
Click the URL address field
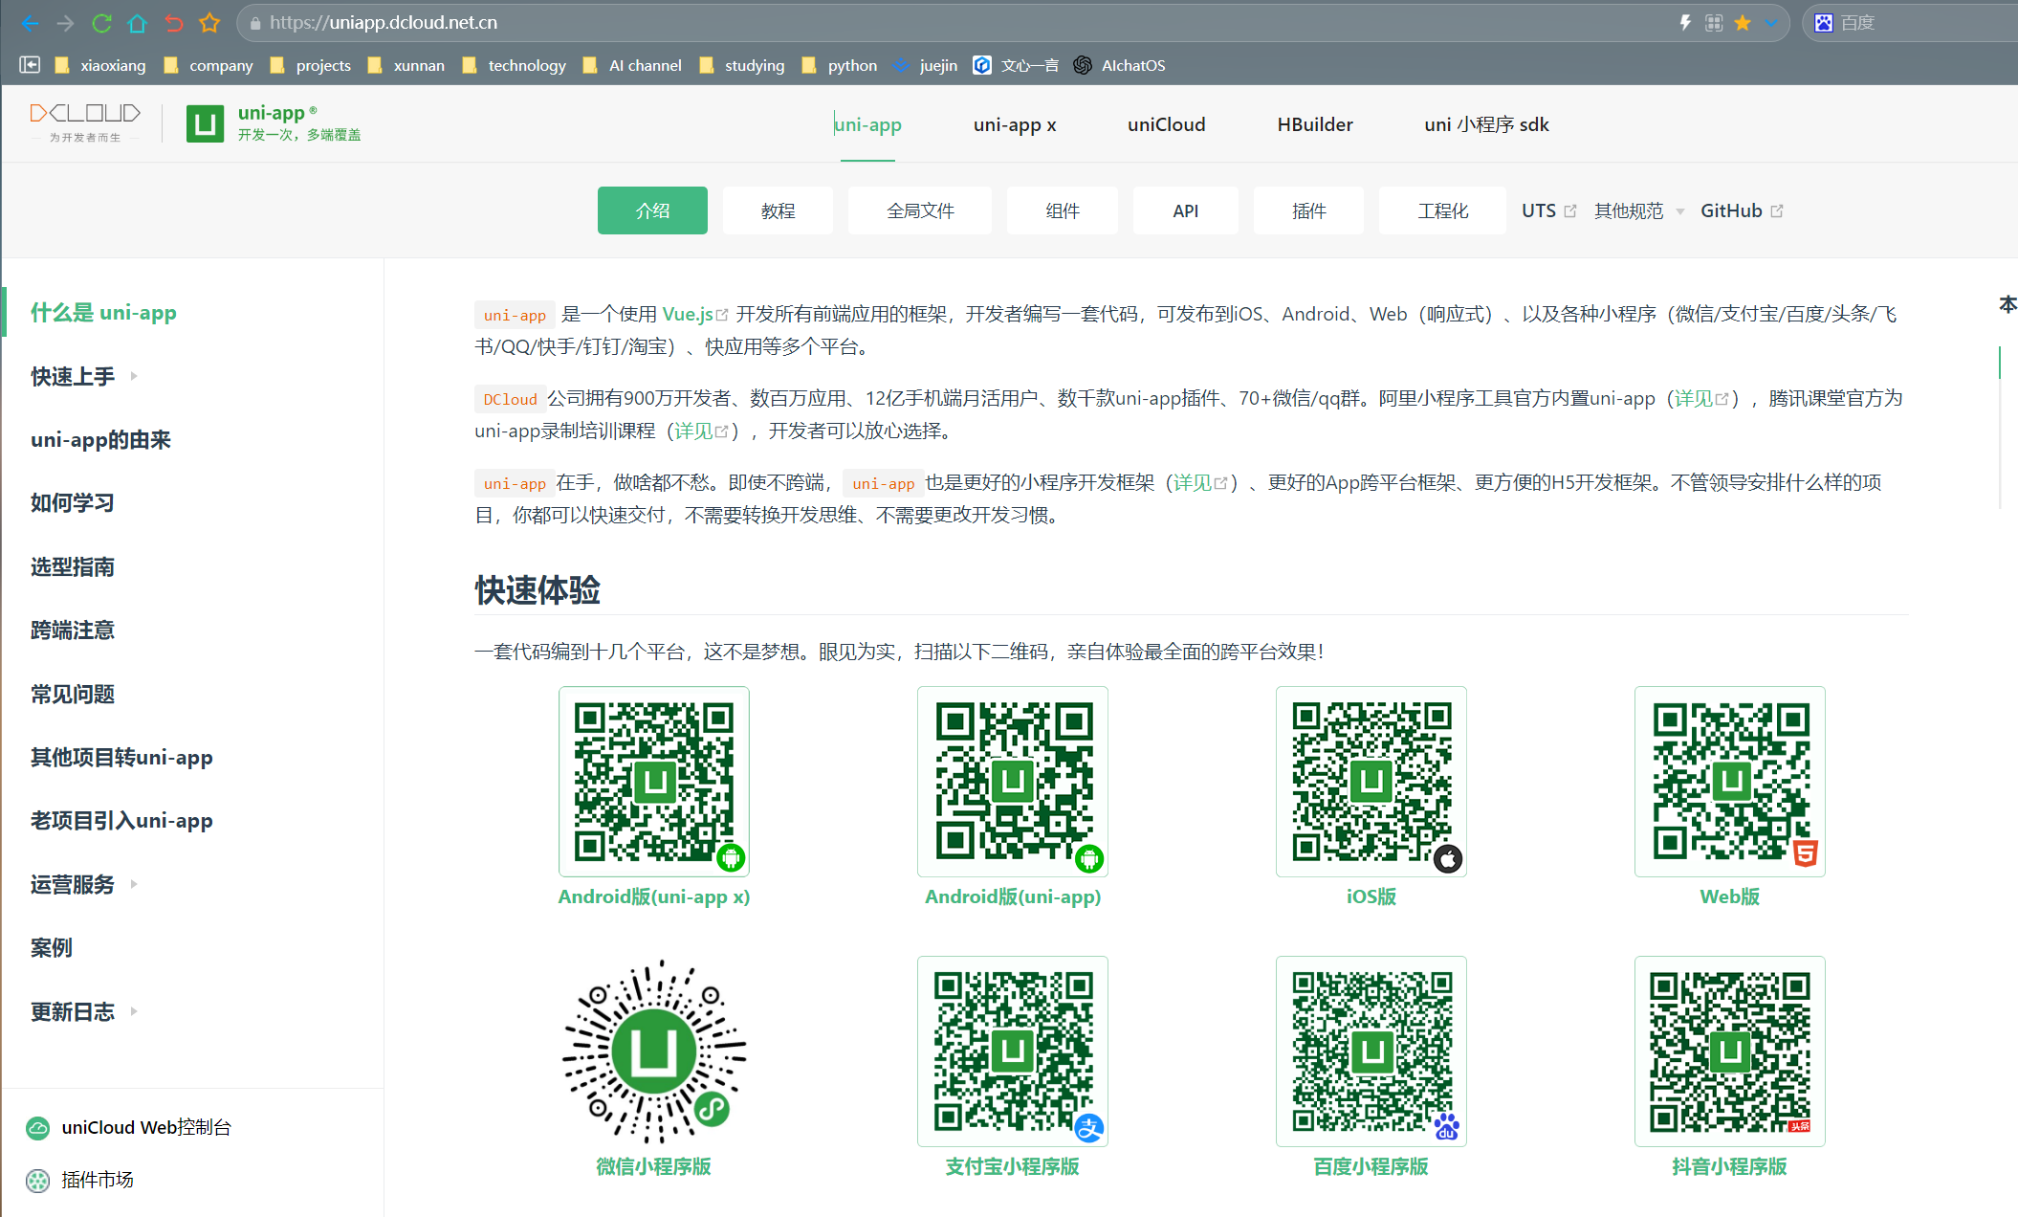(956, 23)
